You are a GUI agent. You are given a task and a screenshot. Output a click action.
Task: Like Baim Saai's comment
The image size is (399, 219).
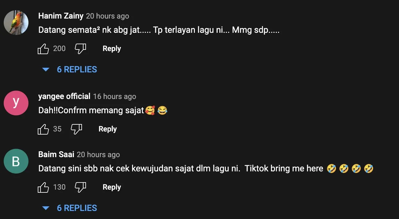coord(43,187)
